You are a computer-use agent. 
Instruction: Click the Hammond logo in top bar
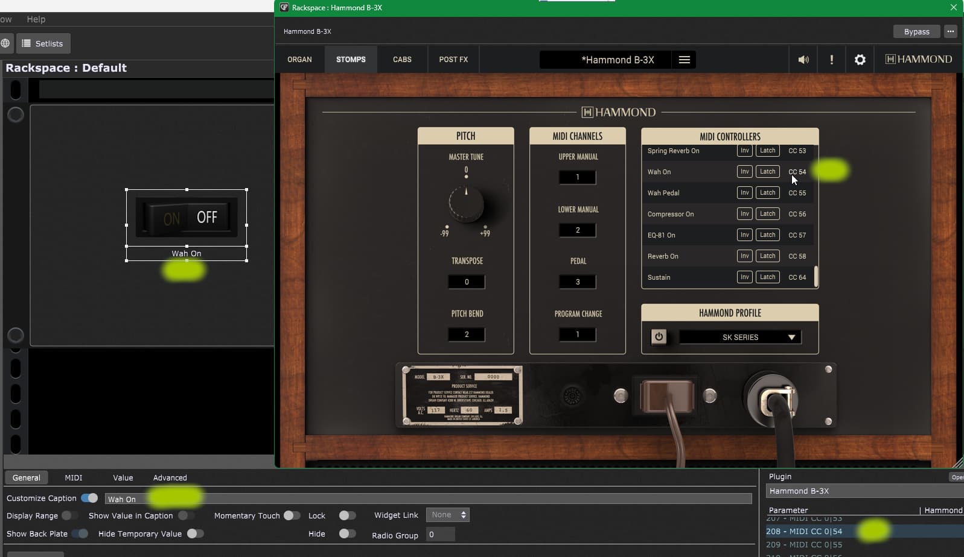pyautogui.click(x=918, y=59)
